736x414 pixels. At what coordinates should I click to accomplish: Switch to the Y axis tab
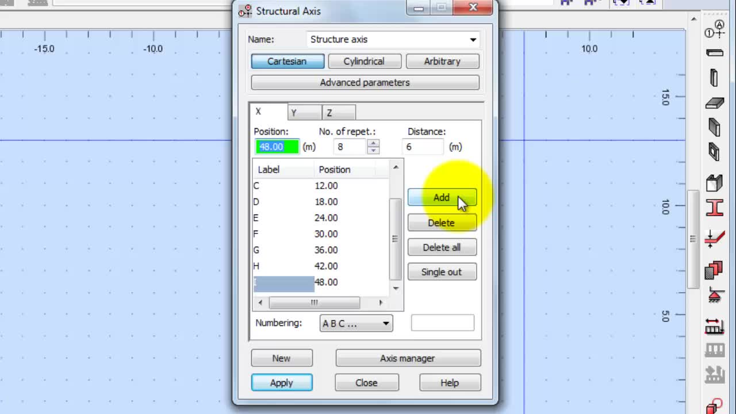coord(304,112)
